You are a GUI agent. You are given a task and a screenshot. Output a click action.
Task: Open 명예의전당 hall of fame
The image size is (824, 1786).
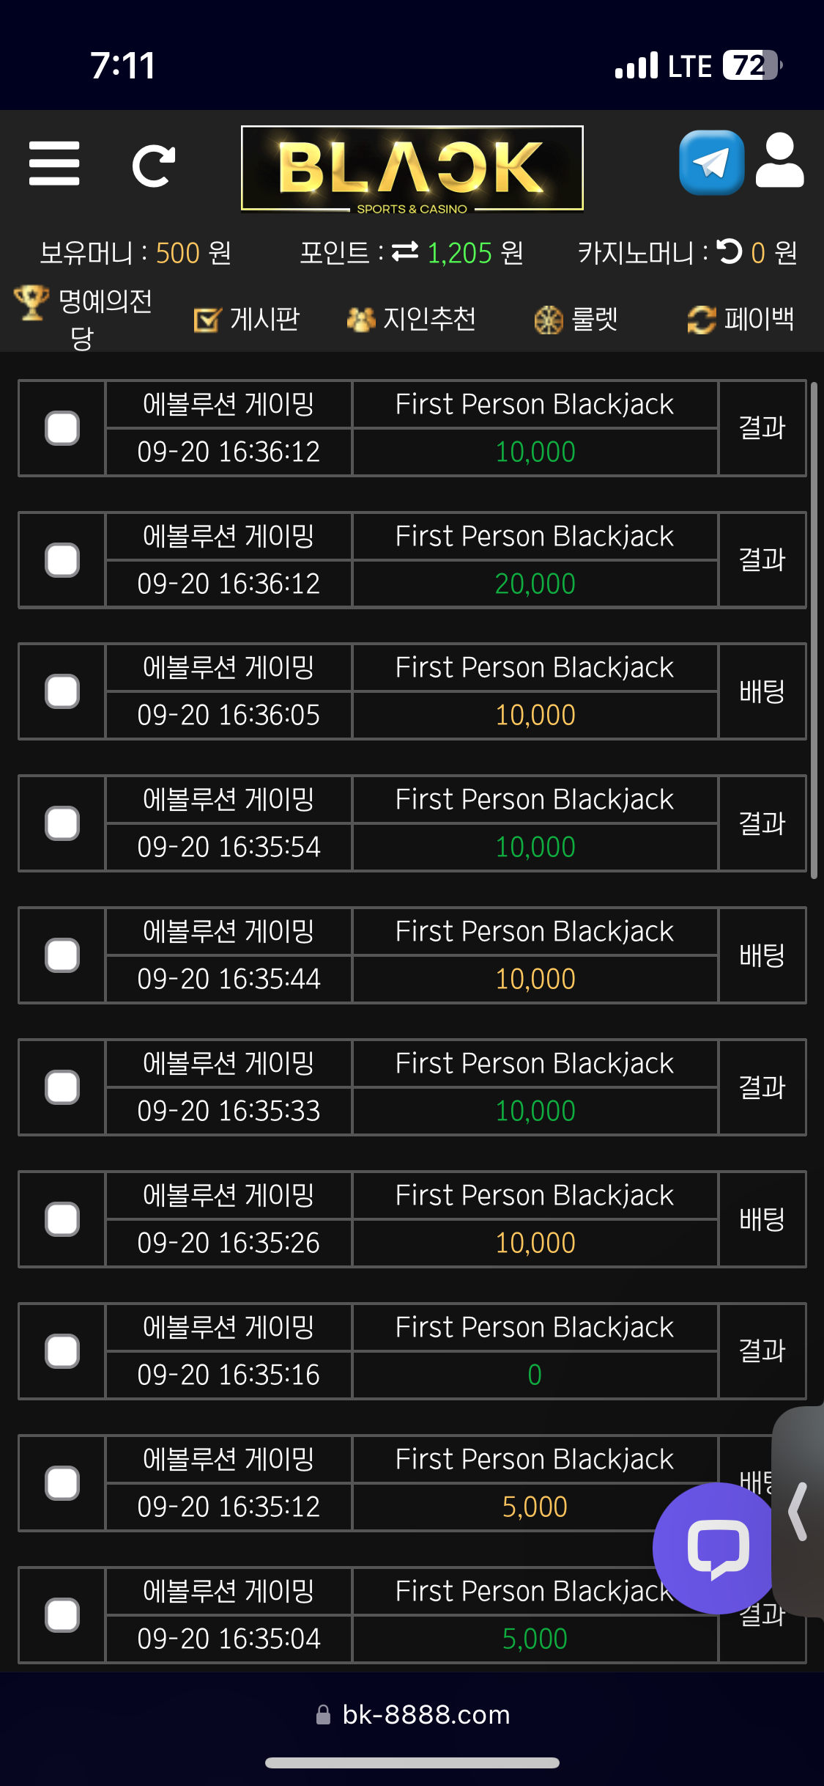pos(83,319)
